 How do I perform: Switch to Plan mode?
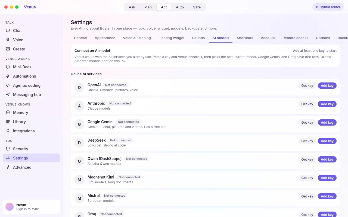coord(148,7)
